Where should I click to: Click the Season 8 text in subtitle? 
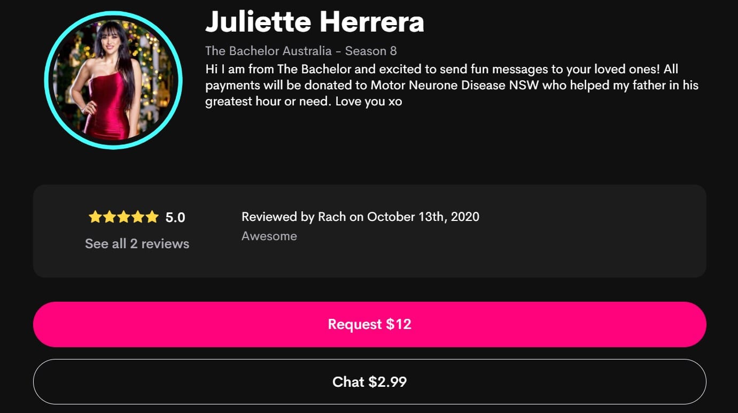pyautogui.click(x=371, y=51)
